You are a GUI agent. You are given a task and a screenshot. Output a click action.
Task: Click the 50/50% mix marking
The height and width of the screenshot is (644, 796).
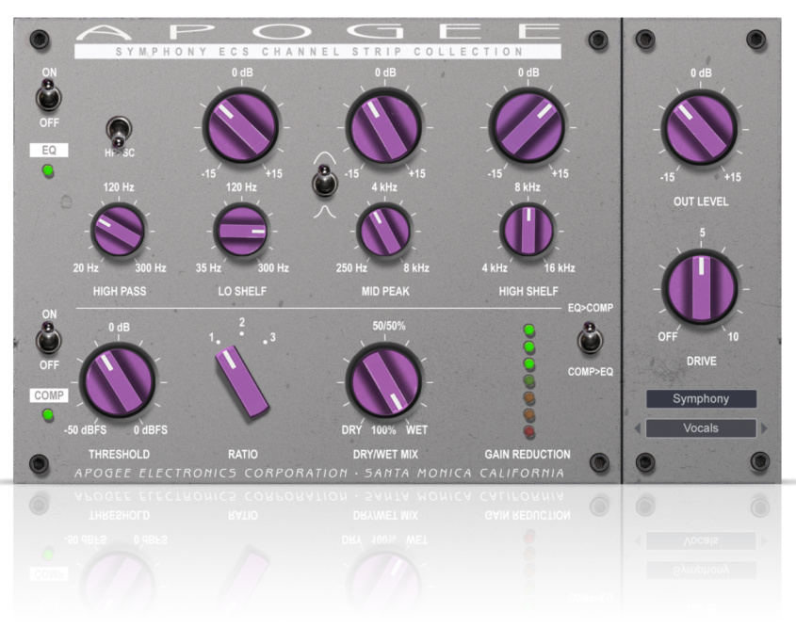pos(389,326)
